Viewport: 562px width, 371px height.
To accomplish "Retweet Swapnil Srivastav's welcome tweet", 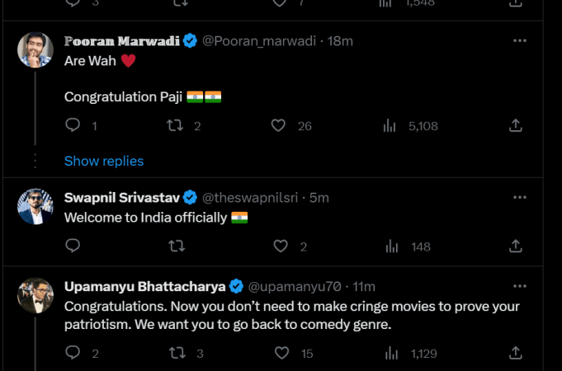I will click(176, 246).
